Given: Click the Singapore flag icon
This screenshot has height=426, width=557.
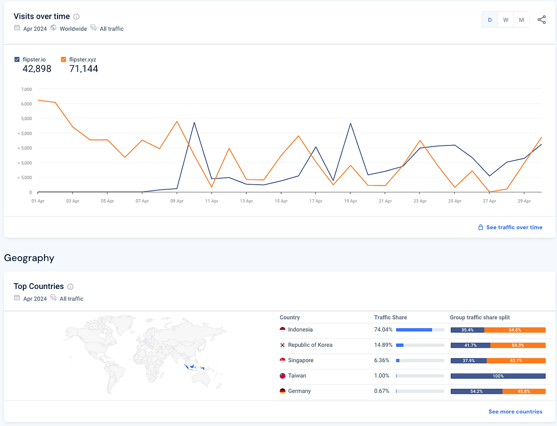Looking at the screenshot, I should tap(282, 360).
